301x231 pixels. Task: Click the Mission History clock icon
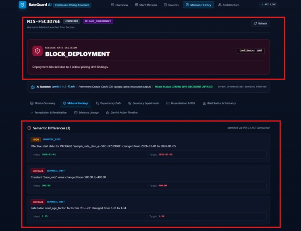(187, 4)
